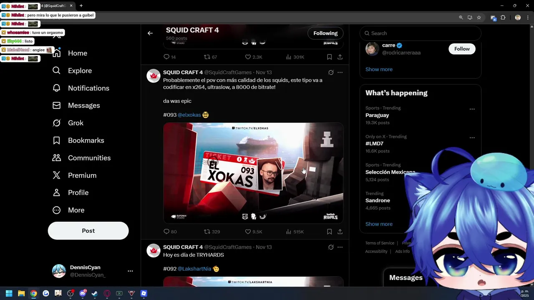This screenshot has width=534, height=300.
Task: Open SQUID CRAFT 4 avatar on elxokas post
Action: (154, 76)
